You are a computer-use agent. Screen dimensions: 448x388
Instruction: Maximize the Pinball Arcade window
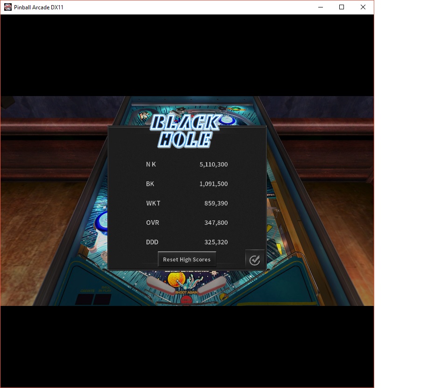coord(342,7)
